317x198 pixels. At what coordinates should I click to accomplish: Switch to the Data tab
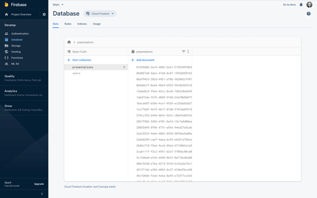coord(56,24)
